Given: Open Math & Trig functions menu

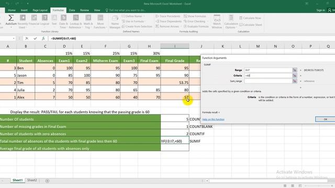Looking at the screenshot, I should 88,21.
